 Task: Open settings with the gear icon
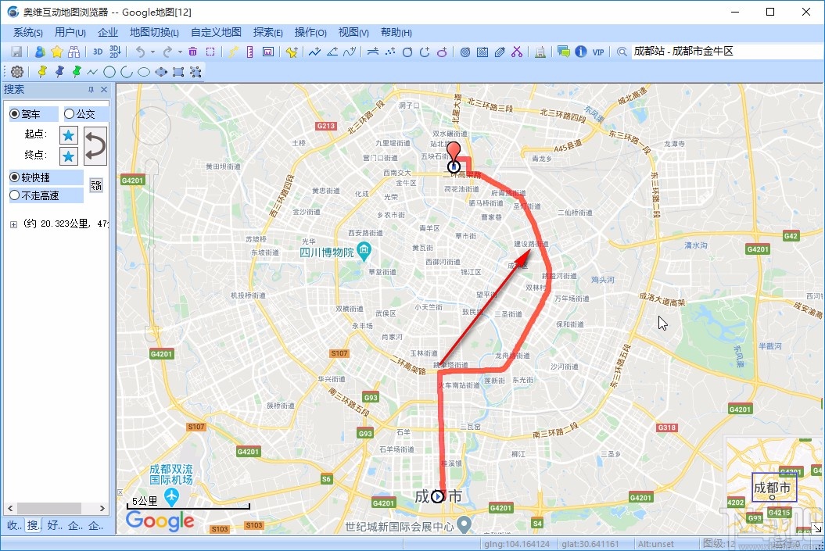(x=17, y=71)
